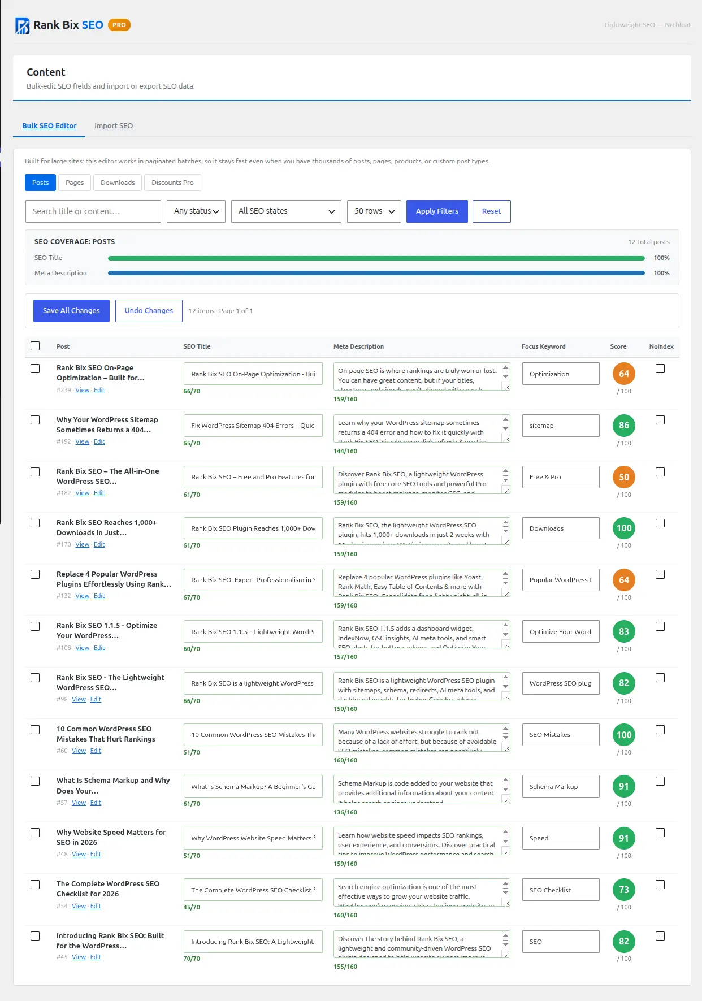Open the Any status dropdown
Screen dimensions: 702x1001
[196, 211]
